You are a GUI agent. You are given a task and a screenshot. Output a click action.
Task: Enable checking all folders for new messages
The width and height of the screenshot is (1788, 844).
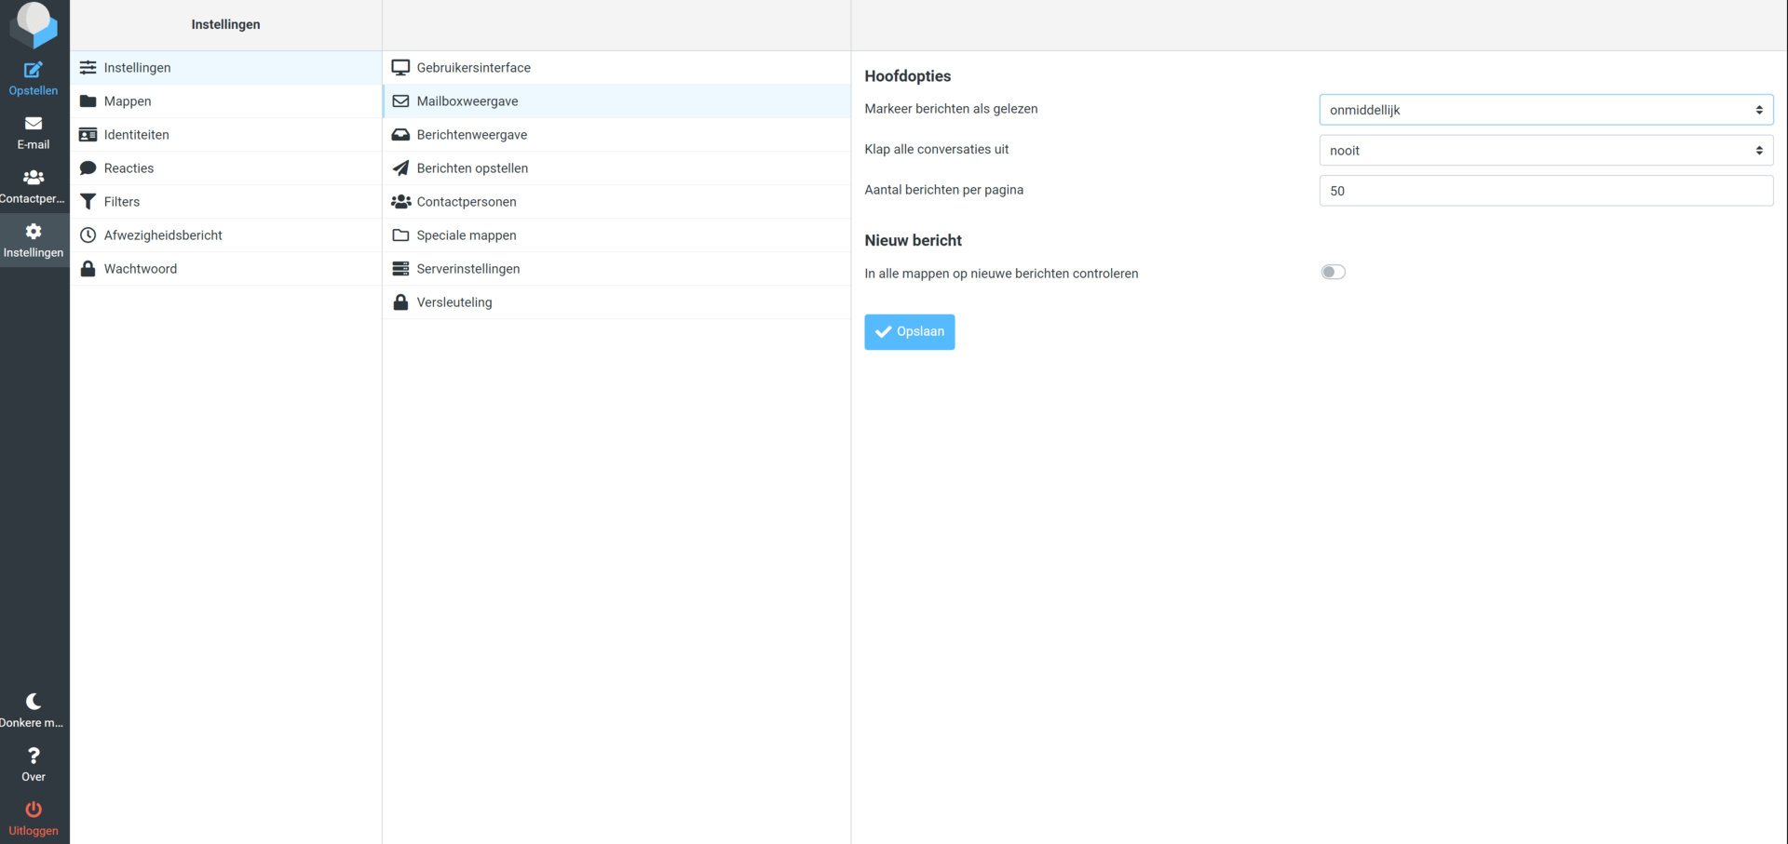1333,273
